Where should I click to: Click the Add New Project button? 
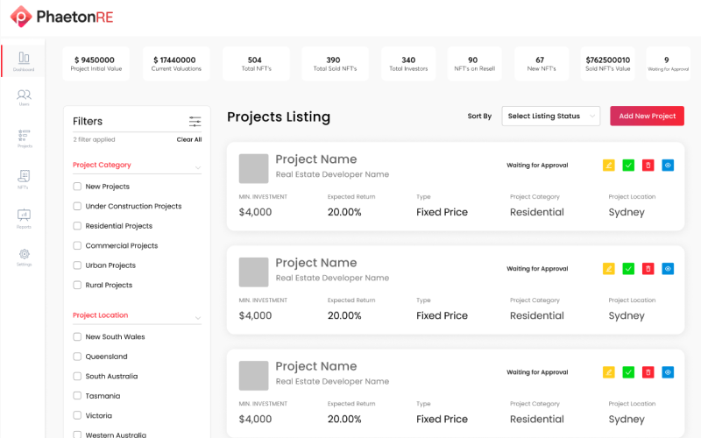(x=647, y=117)
